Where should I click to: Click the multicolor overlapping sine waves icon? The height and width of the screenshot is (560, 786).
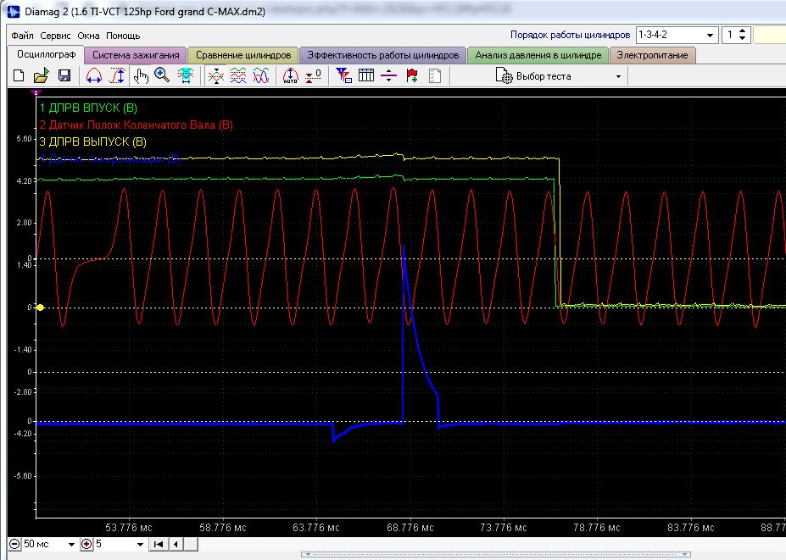pos(261,76)
